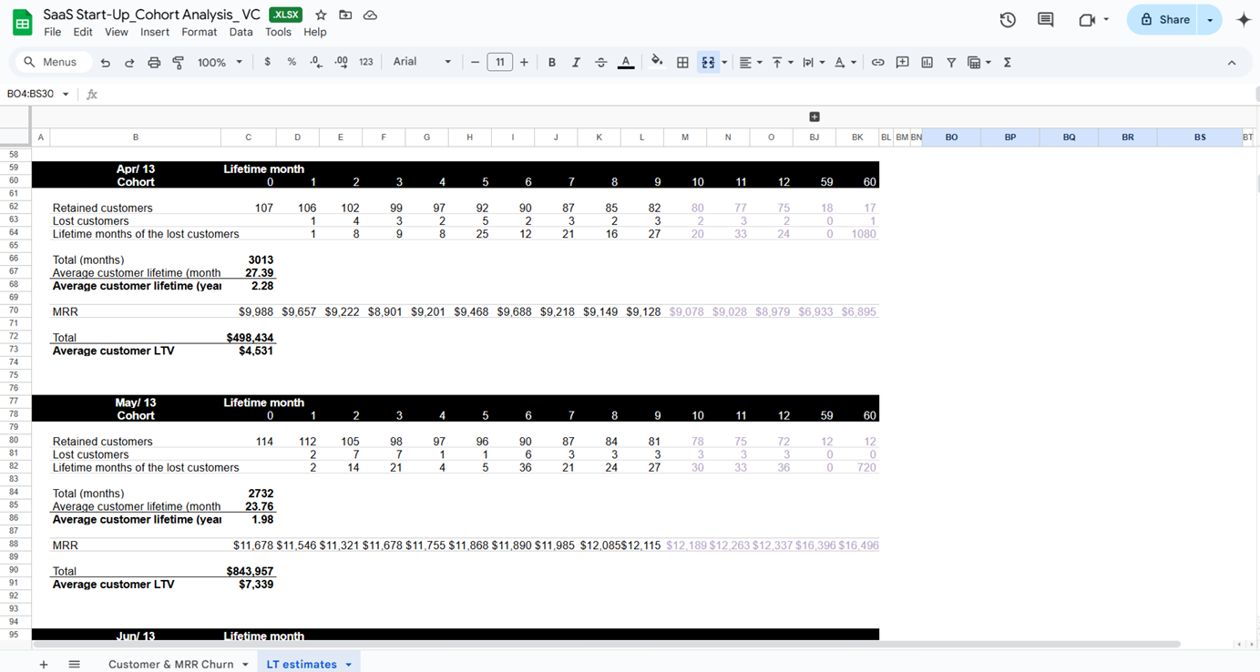Toggle italic formatting
This screenshot has height=672, width=1260.
tap(576, 62)
